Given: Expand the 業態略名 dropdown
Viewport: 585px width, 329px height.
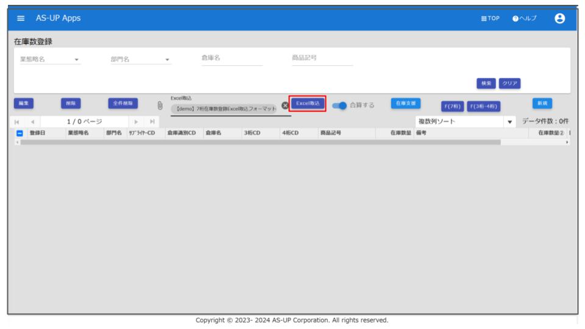Looking at the screenshot, I should pos(77,60).
